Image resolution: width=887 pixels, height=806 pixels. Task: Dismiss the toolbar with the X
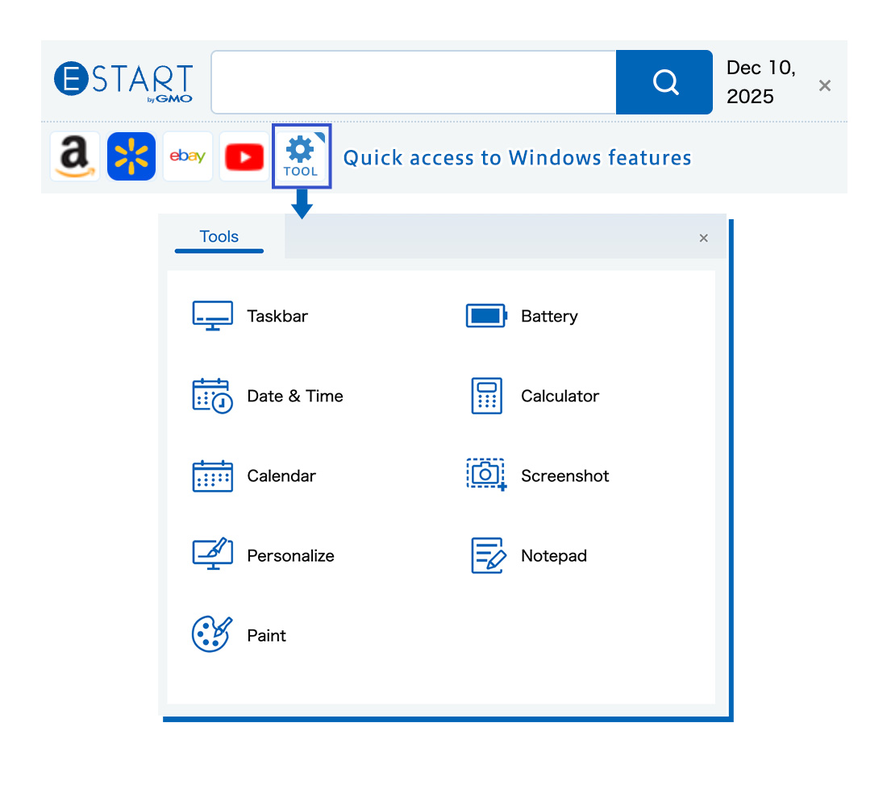(x=824, y=85)
